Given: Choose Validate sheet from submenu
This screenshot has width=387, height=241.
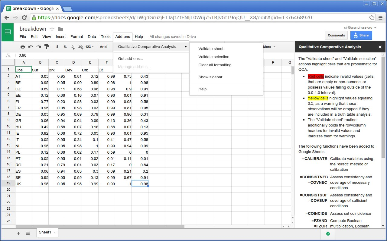Looking at the screenshot, I should 211,49.
